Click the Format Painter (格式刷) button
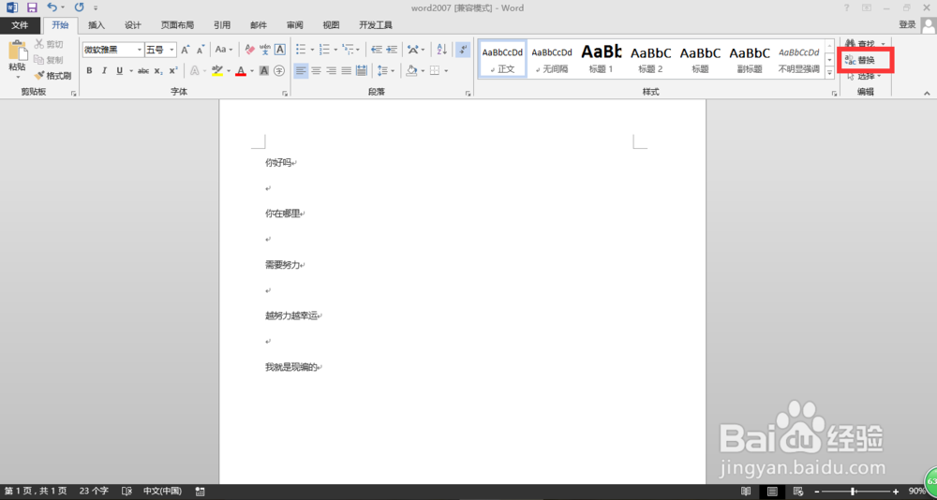This screenshot has width=937, height=500. 52,76
